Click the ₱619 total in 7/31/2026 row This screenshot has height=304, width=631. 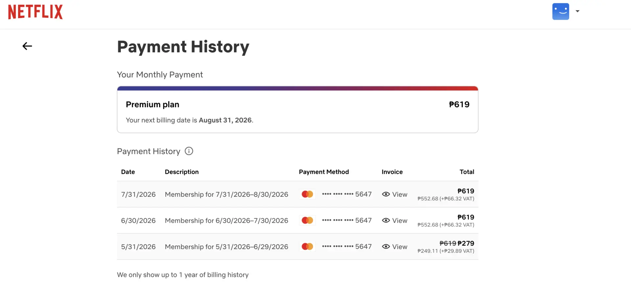[x=466, y=191]
